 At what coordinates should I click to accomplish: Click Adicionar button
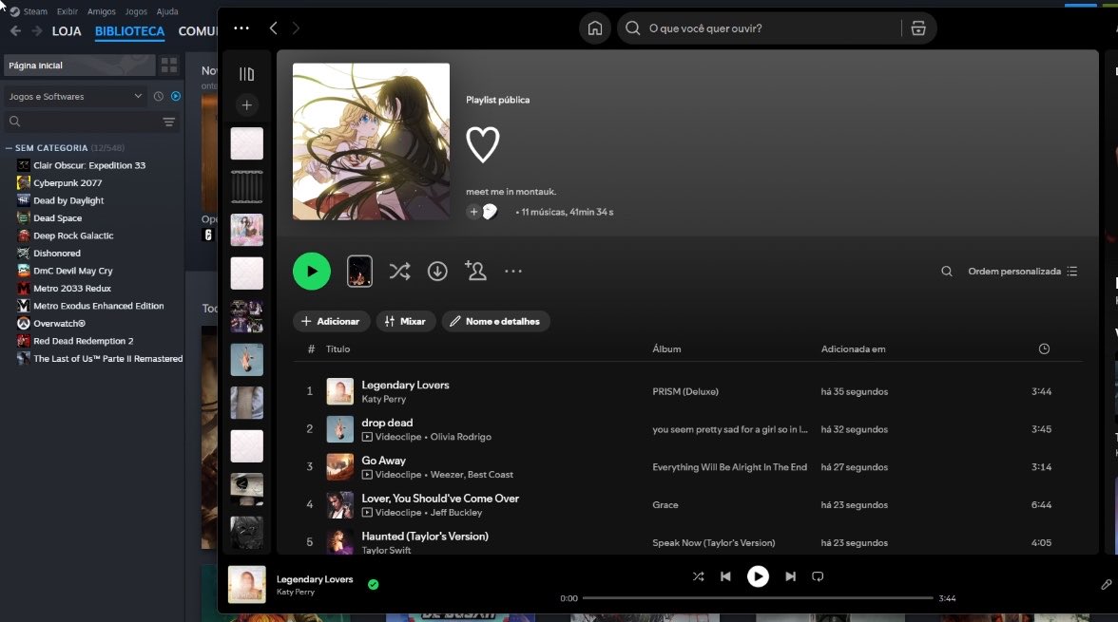(331, 321)
